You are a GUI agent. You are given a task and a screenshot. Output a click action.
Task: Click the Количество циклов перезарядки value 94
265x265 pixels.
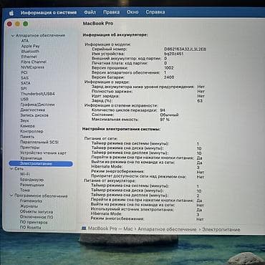163,110
